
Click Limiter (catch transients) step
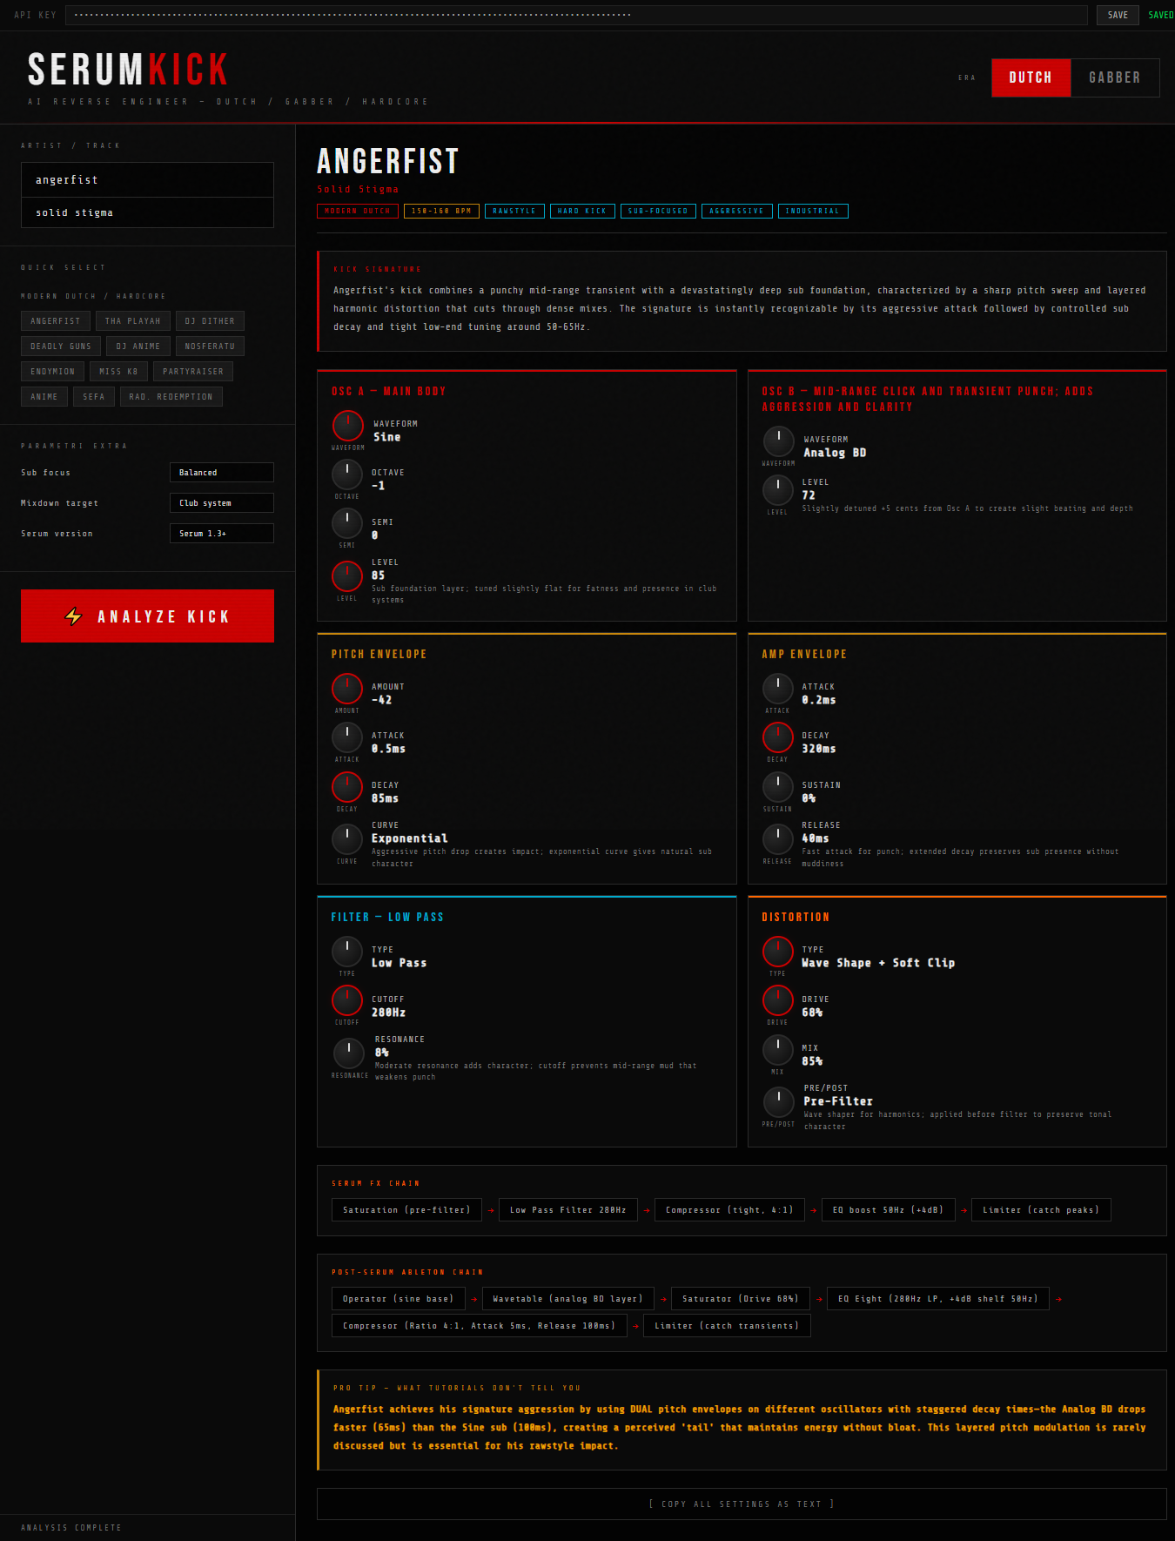728,1326
